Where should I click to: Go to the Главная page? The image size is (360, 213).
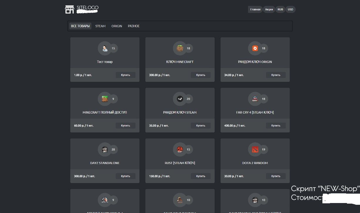pos(255,9)
